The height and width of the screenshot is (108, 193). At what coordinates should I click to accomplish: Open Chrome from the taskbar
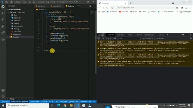[x=65, y=105]
